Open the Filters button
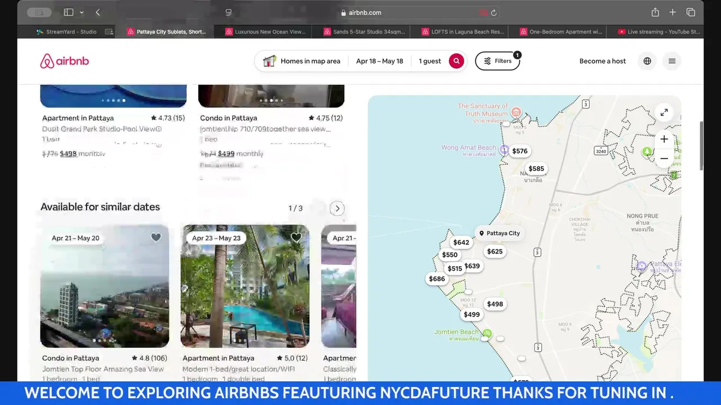The image size is (721, 405). tap(497, 61)
